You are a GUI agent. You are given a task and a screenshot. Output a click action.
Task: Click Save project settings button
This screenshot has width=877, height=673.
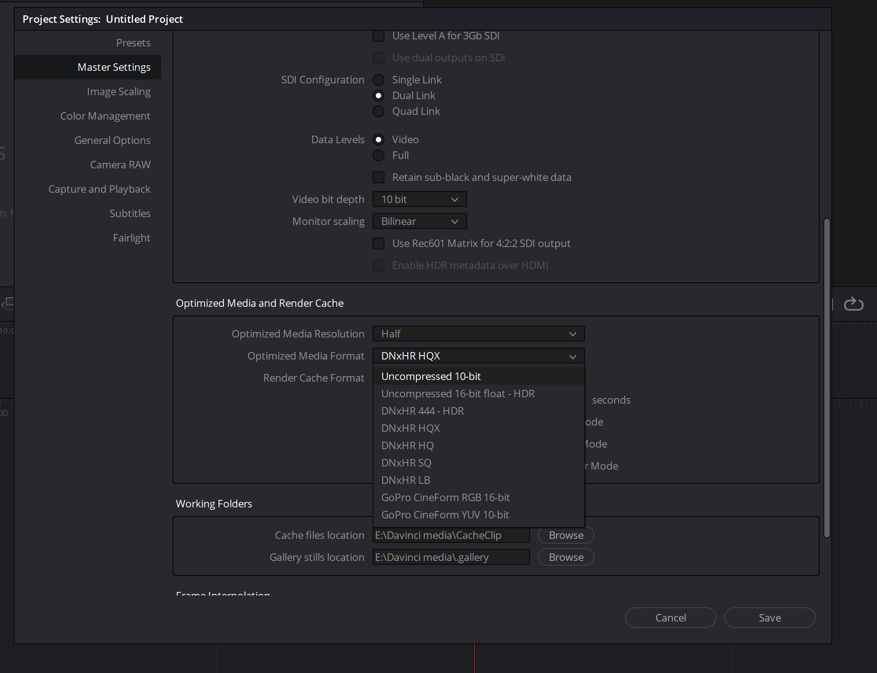click(x=770, y=617)
